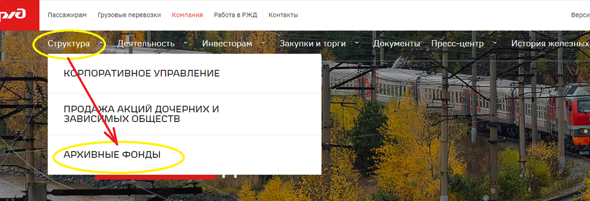
Task: Expand the Закупки и торги arrow
Action: (x=356, y=43)
